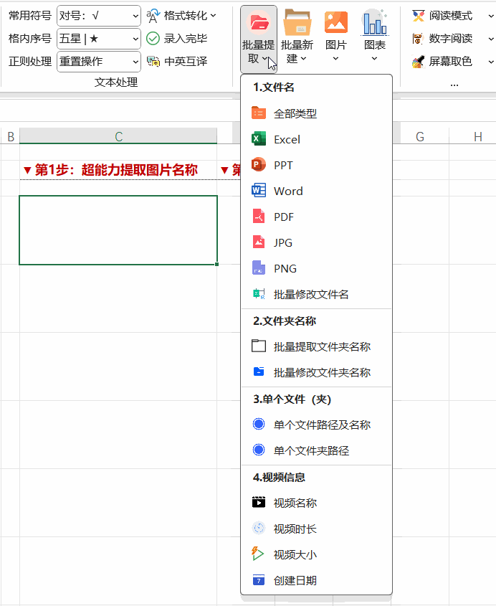Choose 全部类型 menu entry
This screenshot has width=496, height=606.
point(316,113)
